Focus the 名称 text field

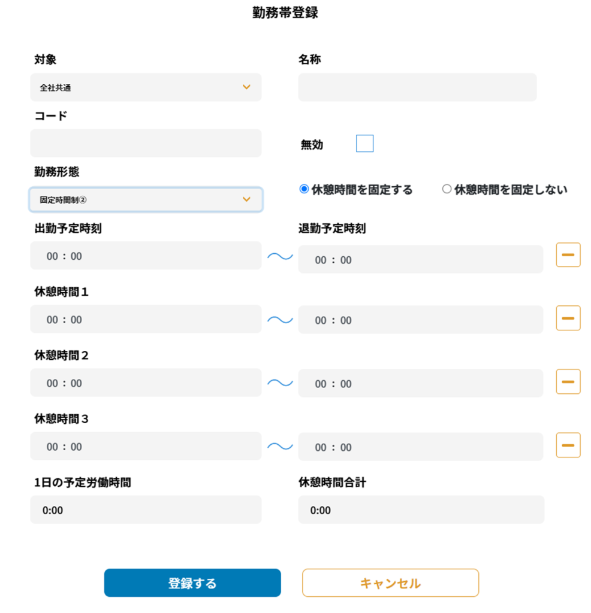pos(417,87)
